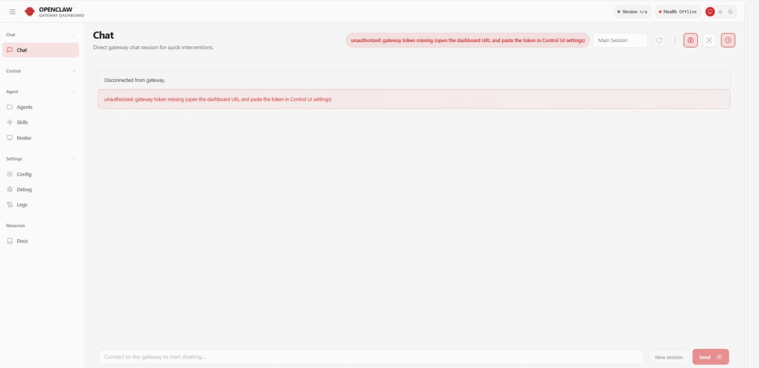Click the focus mode icon button
The image size is (759, 368).
pos(709,40)
